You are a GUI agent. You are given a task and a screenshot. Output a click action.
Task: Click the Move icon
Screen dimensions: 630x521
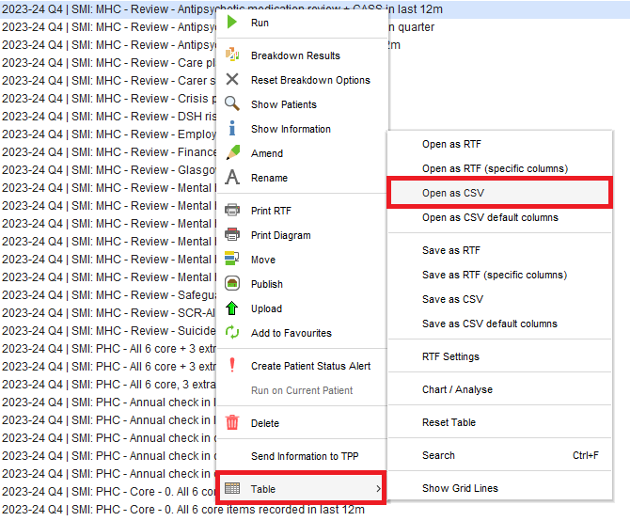pyautogui.click(x=232, y=260)
